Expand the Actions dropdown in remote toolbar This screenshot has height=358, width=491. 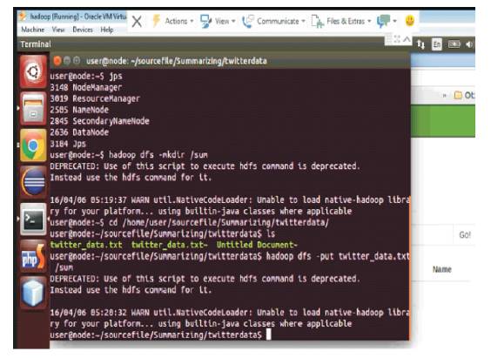pos(173,21)
